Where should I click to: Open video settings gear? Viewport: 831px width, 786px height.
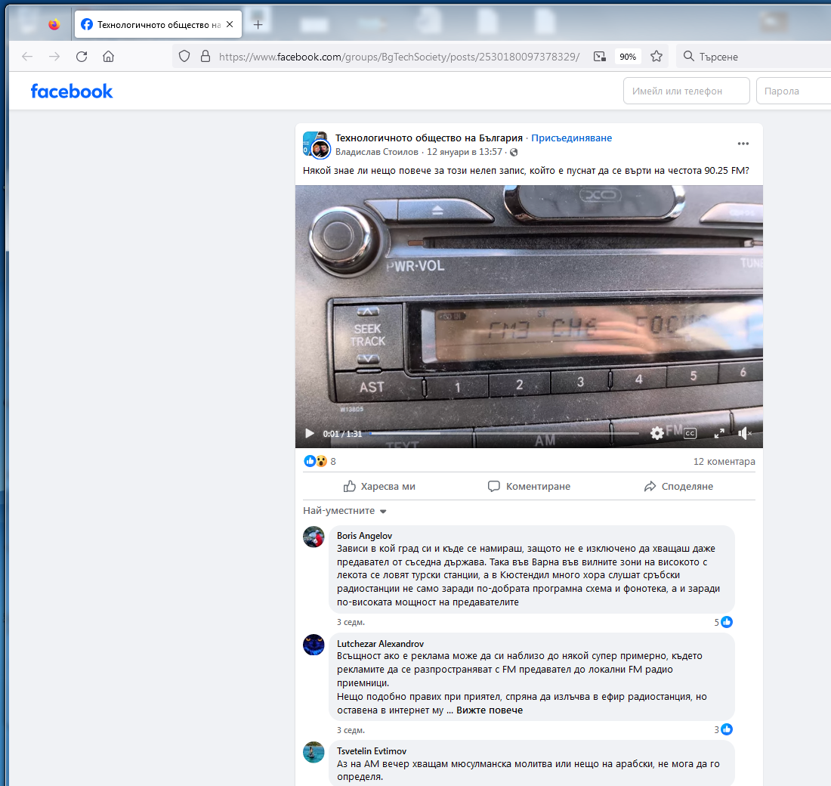656,433
